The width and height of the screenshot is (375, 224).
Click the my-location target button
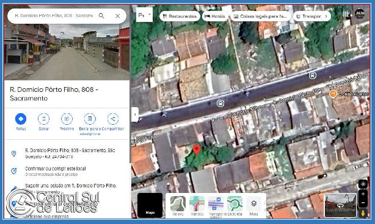click(363, 184)
